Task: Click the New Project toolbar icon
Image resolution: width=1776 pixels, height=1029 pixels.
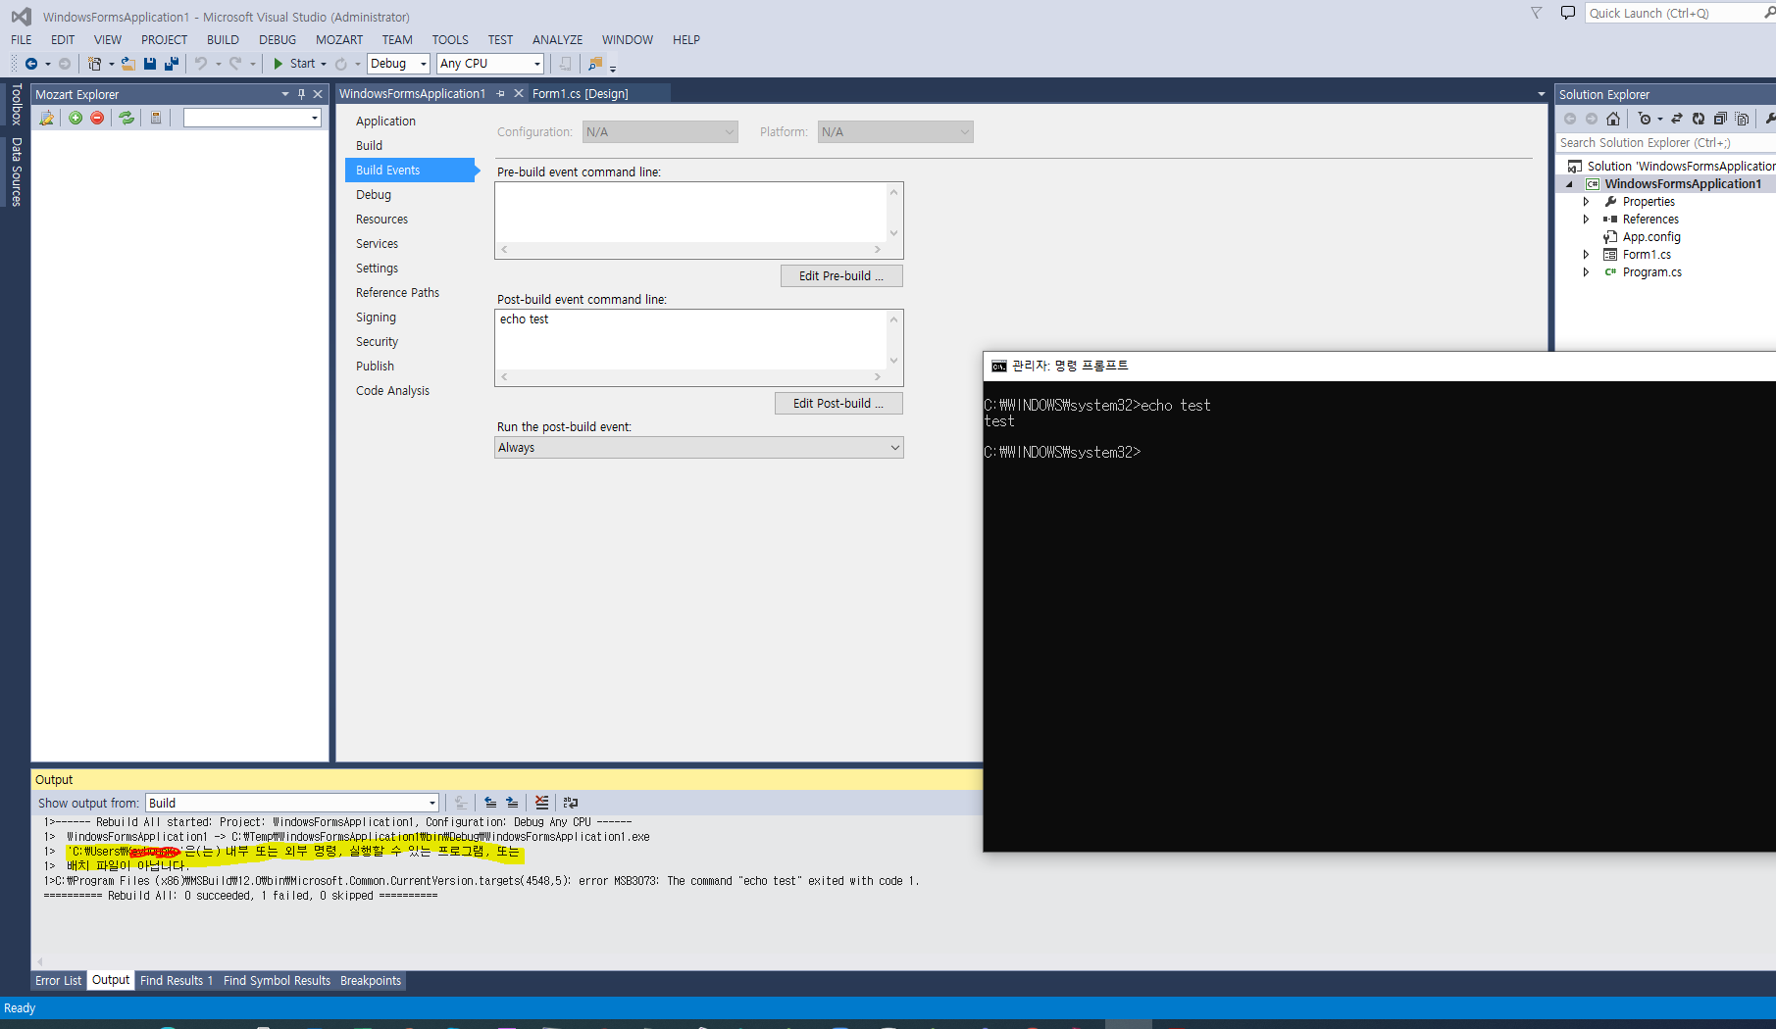Action: (94, 64)
